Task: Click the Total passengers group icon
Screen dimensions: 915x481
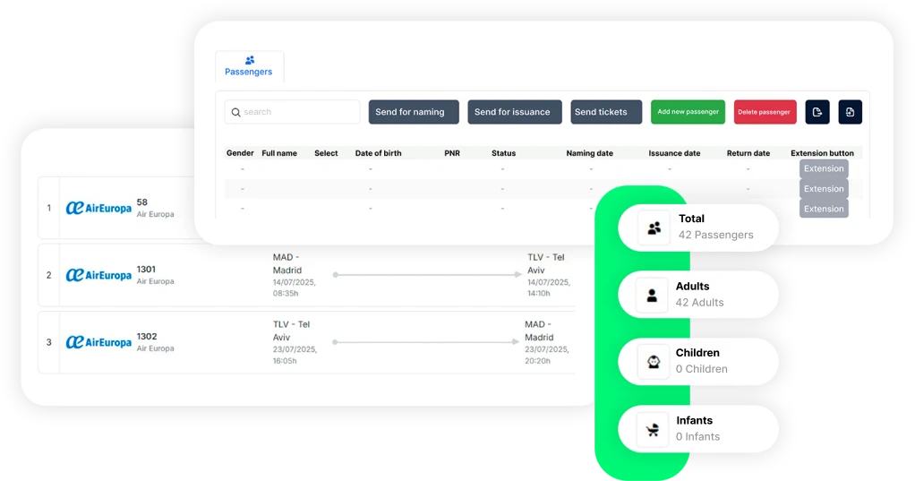Action: pyautogui.click(x=654, y=228)
